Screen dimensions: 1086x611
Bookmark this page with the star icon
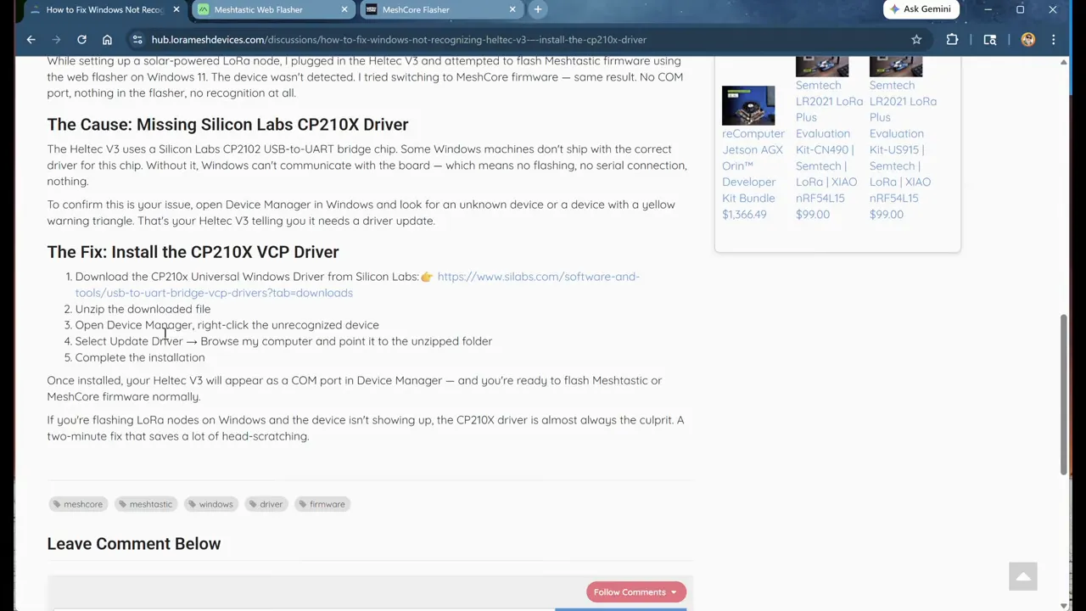916,39
